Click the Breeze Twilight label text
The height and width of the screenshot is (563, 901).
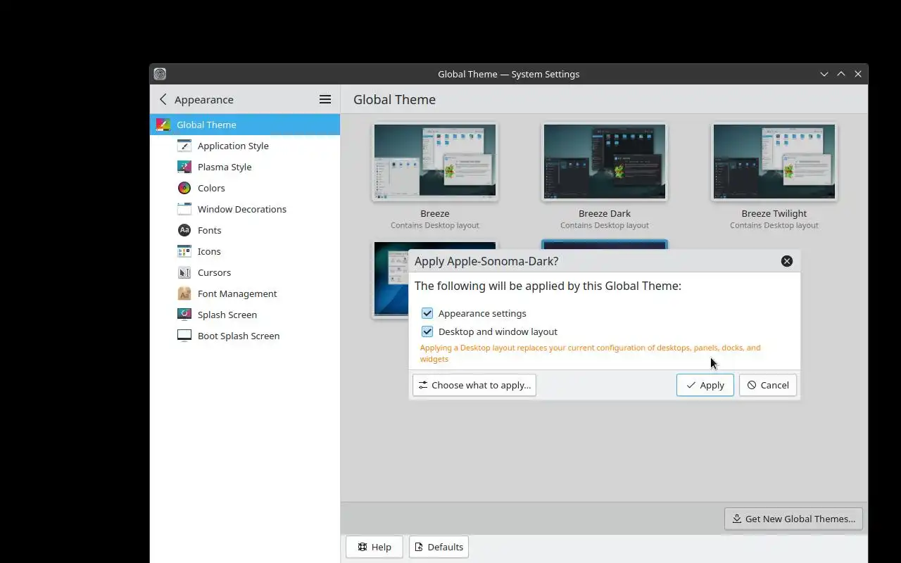pyautogui.click(x=774, y=213)
